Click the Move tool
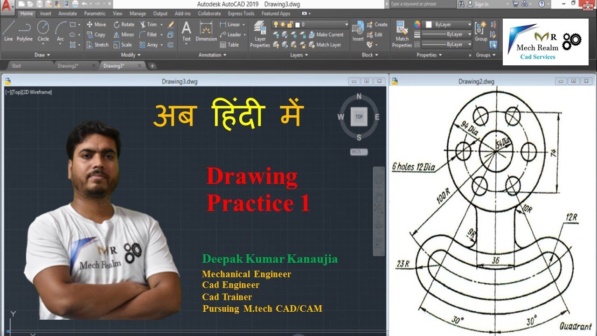The height and width of the screenshot is (336, 597). tap(97, 24)
